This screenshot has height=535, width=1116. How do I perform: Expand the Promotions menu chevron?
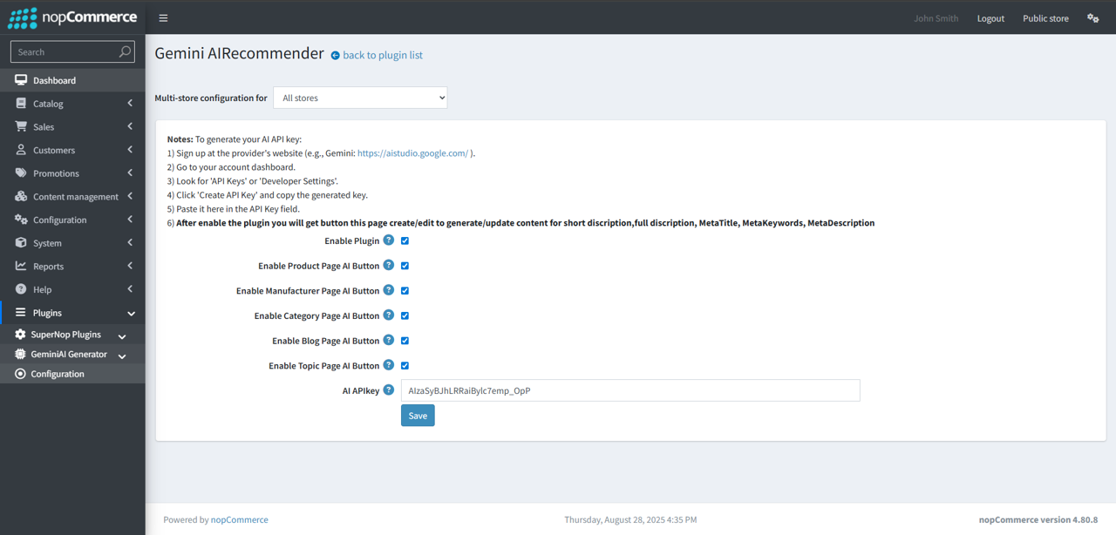[130, 173]
